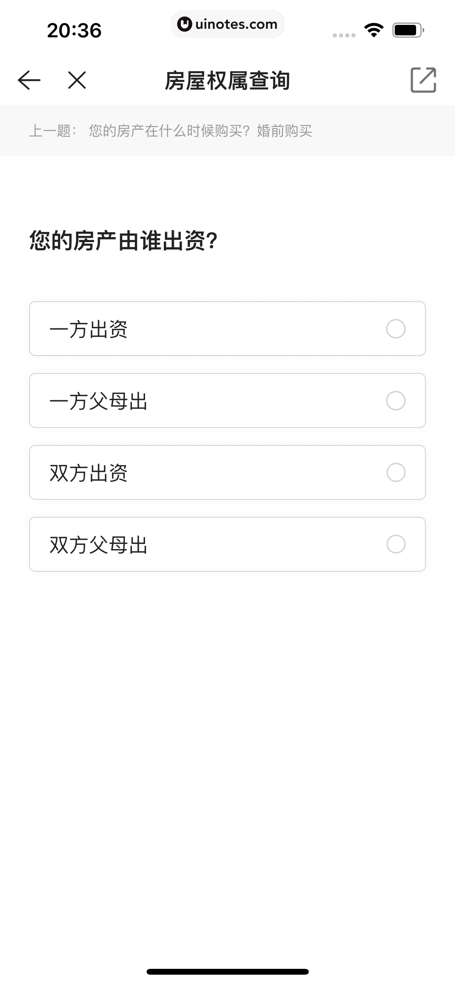Tap the 一方出资 option label

point(89,330)
